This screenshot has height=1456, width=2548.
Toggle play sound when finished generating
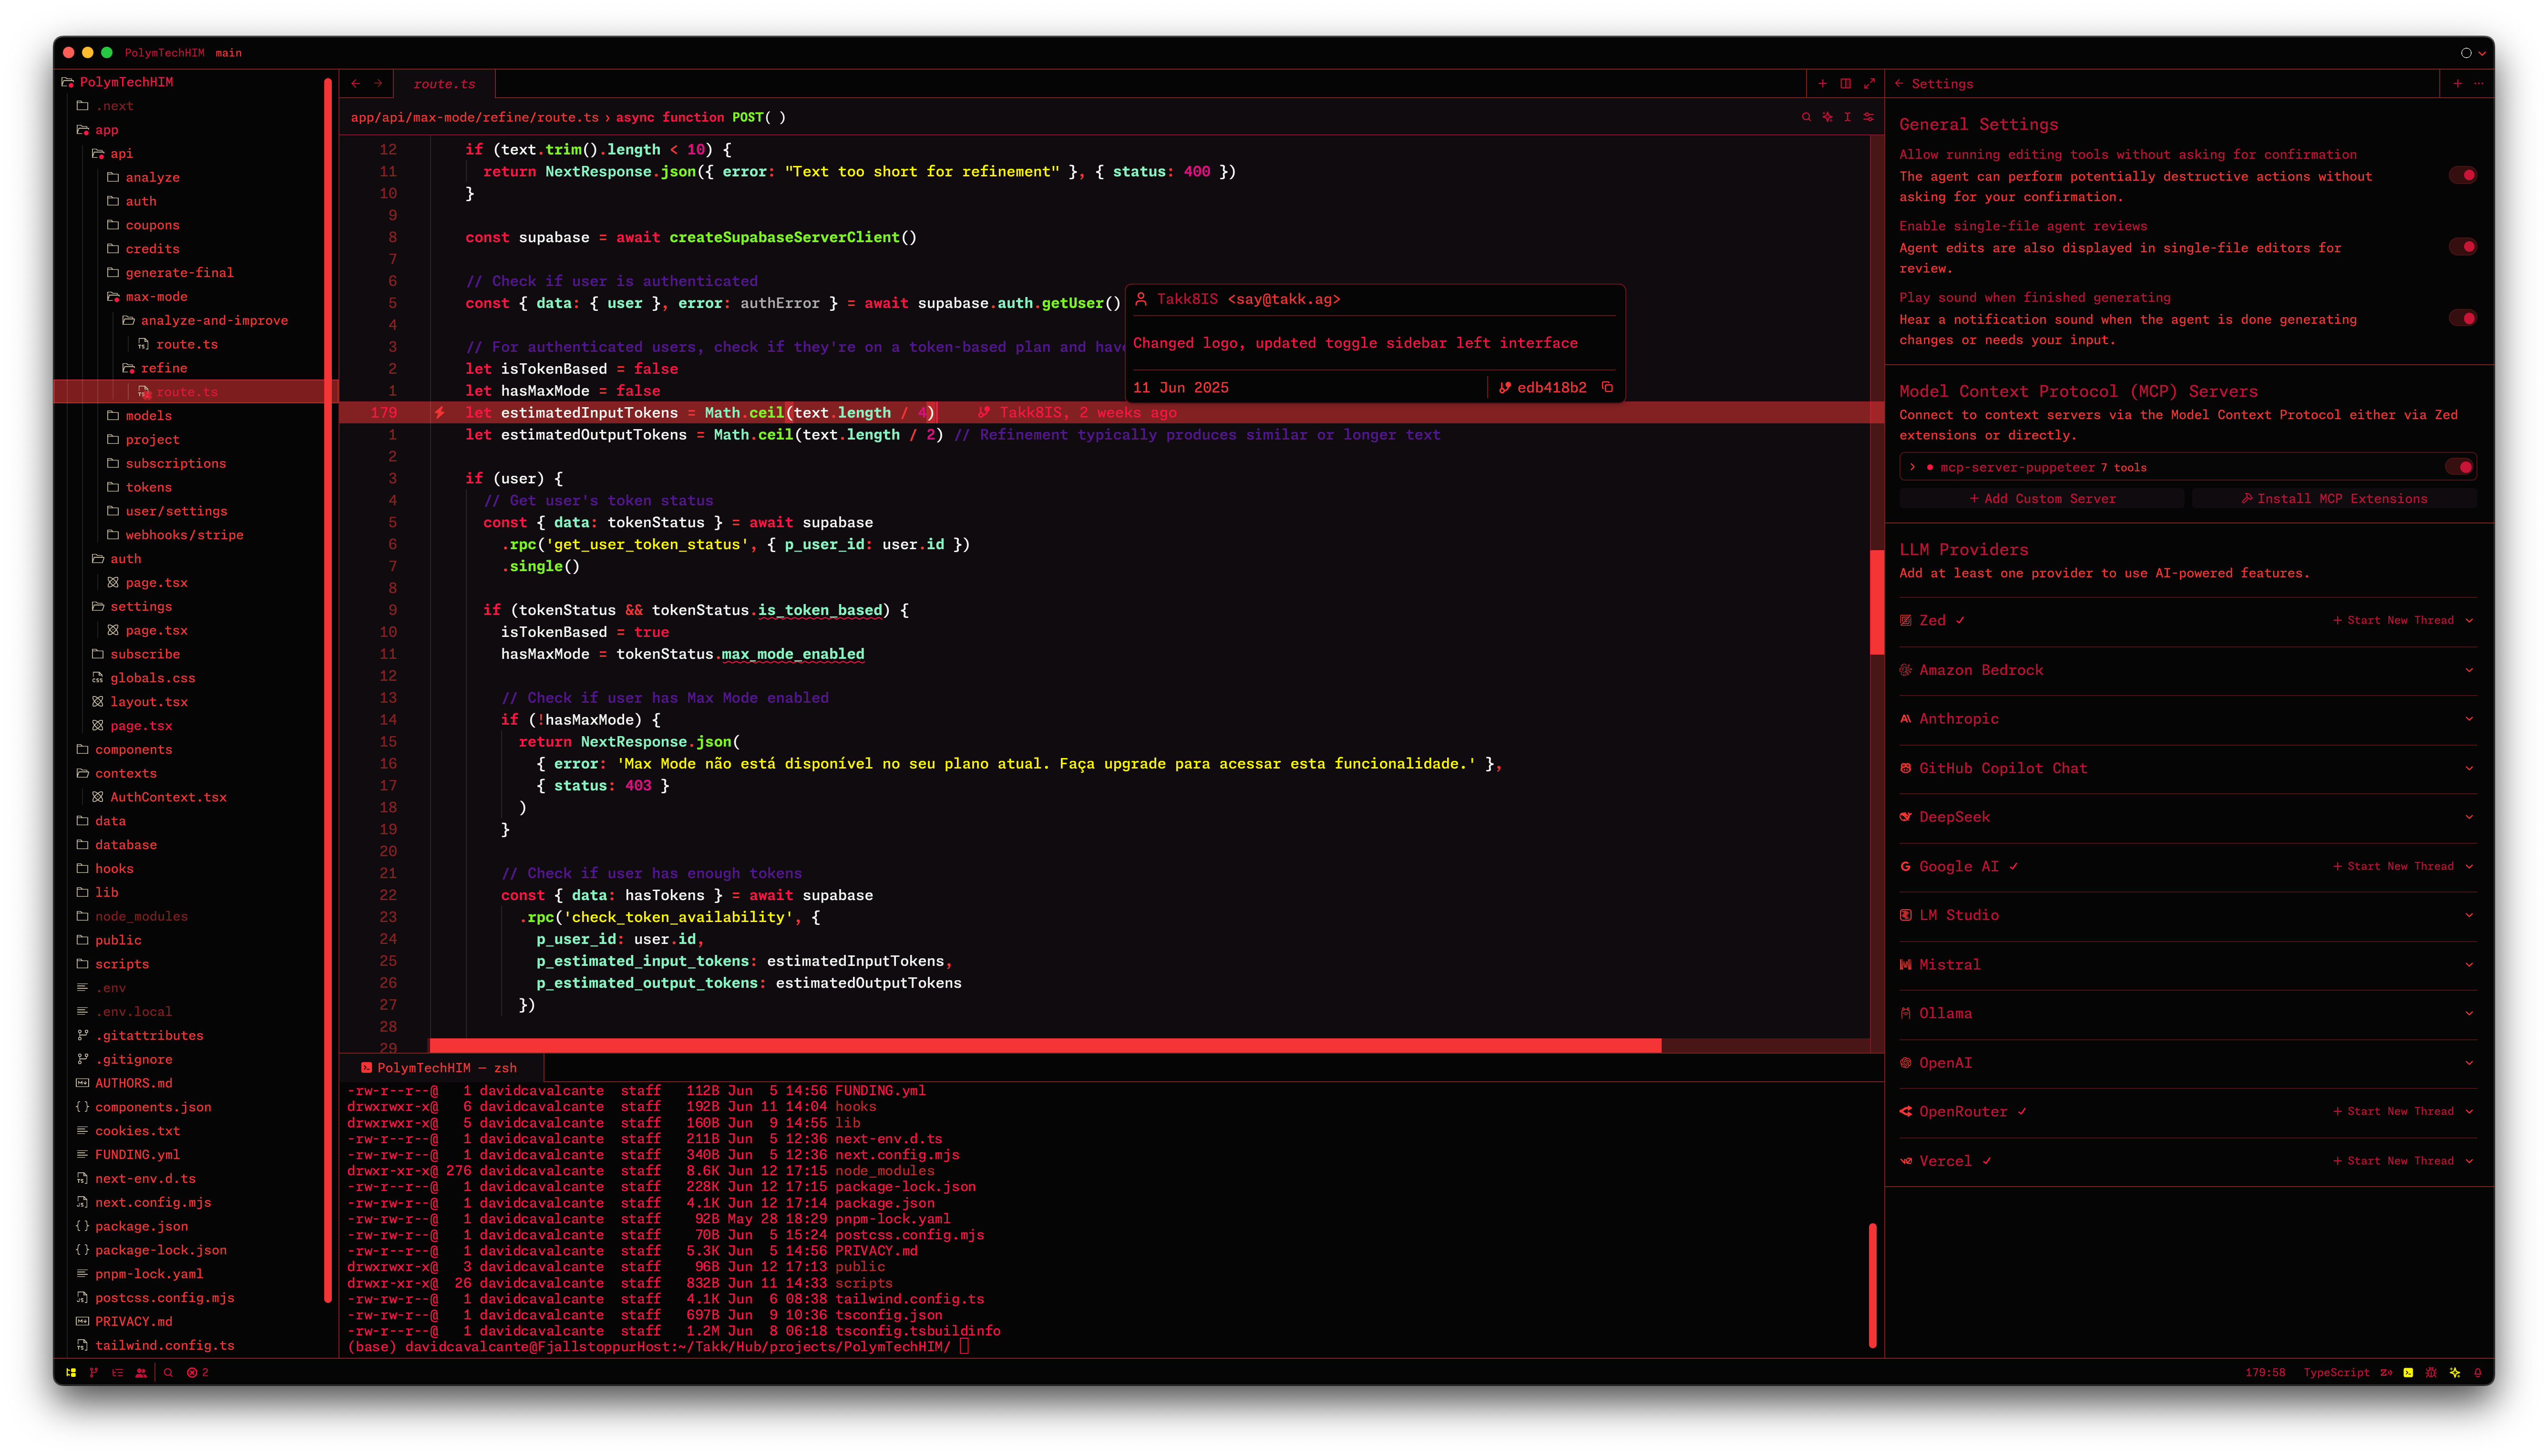[2463, 318]
